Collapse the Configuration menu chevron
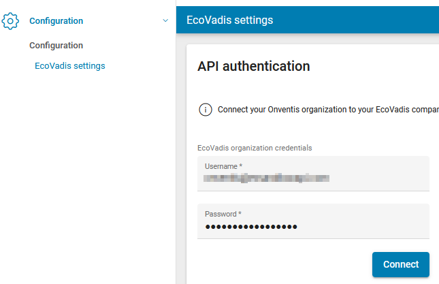439x284 pixels. click(x=165, y=21)
